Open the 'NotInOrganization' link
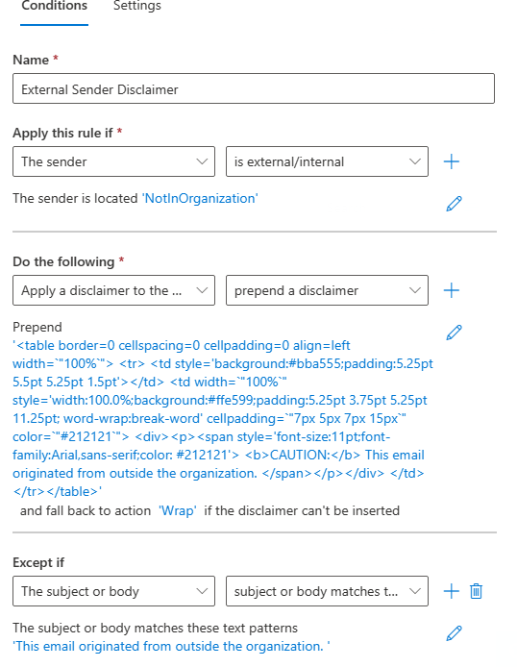Image resolution: width=517 pixels, height=667 pixels. (x=200, y=199)
